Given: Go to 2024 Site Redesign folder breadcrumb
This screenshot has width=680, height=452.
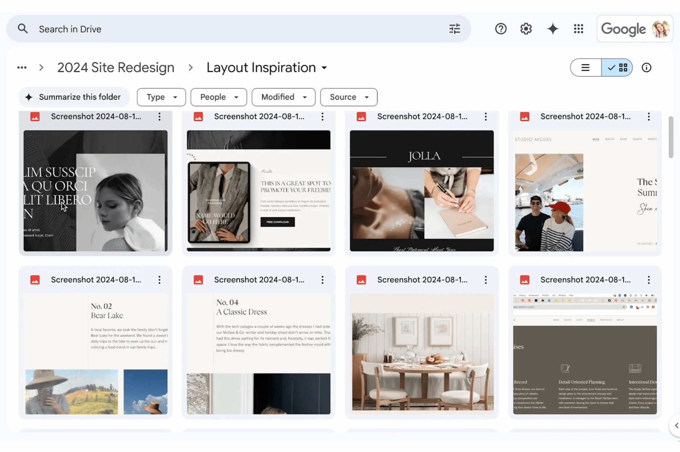Looking at the screenshot, I should (115, 67).
